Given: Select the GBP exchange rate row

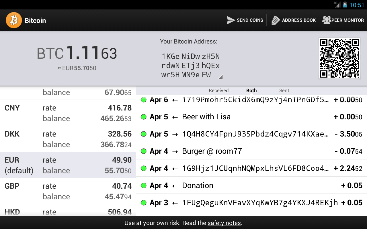Looking at the screenshot, I should click(68, 191).
